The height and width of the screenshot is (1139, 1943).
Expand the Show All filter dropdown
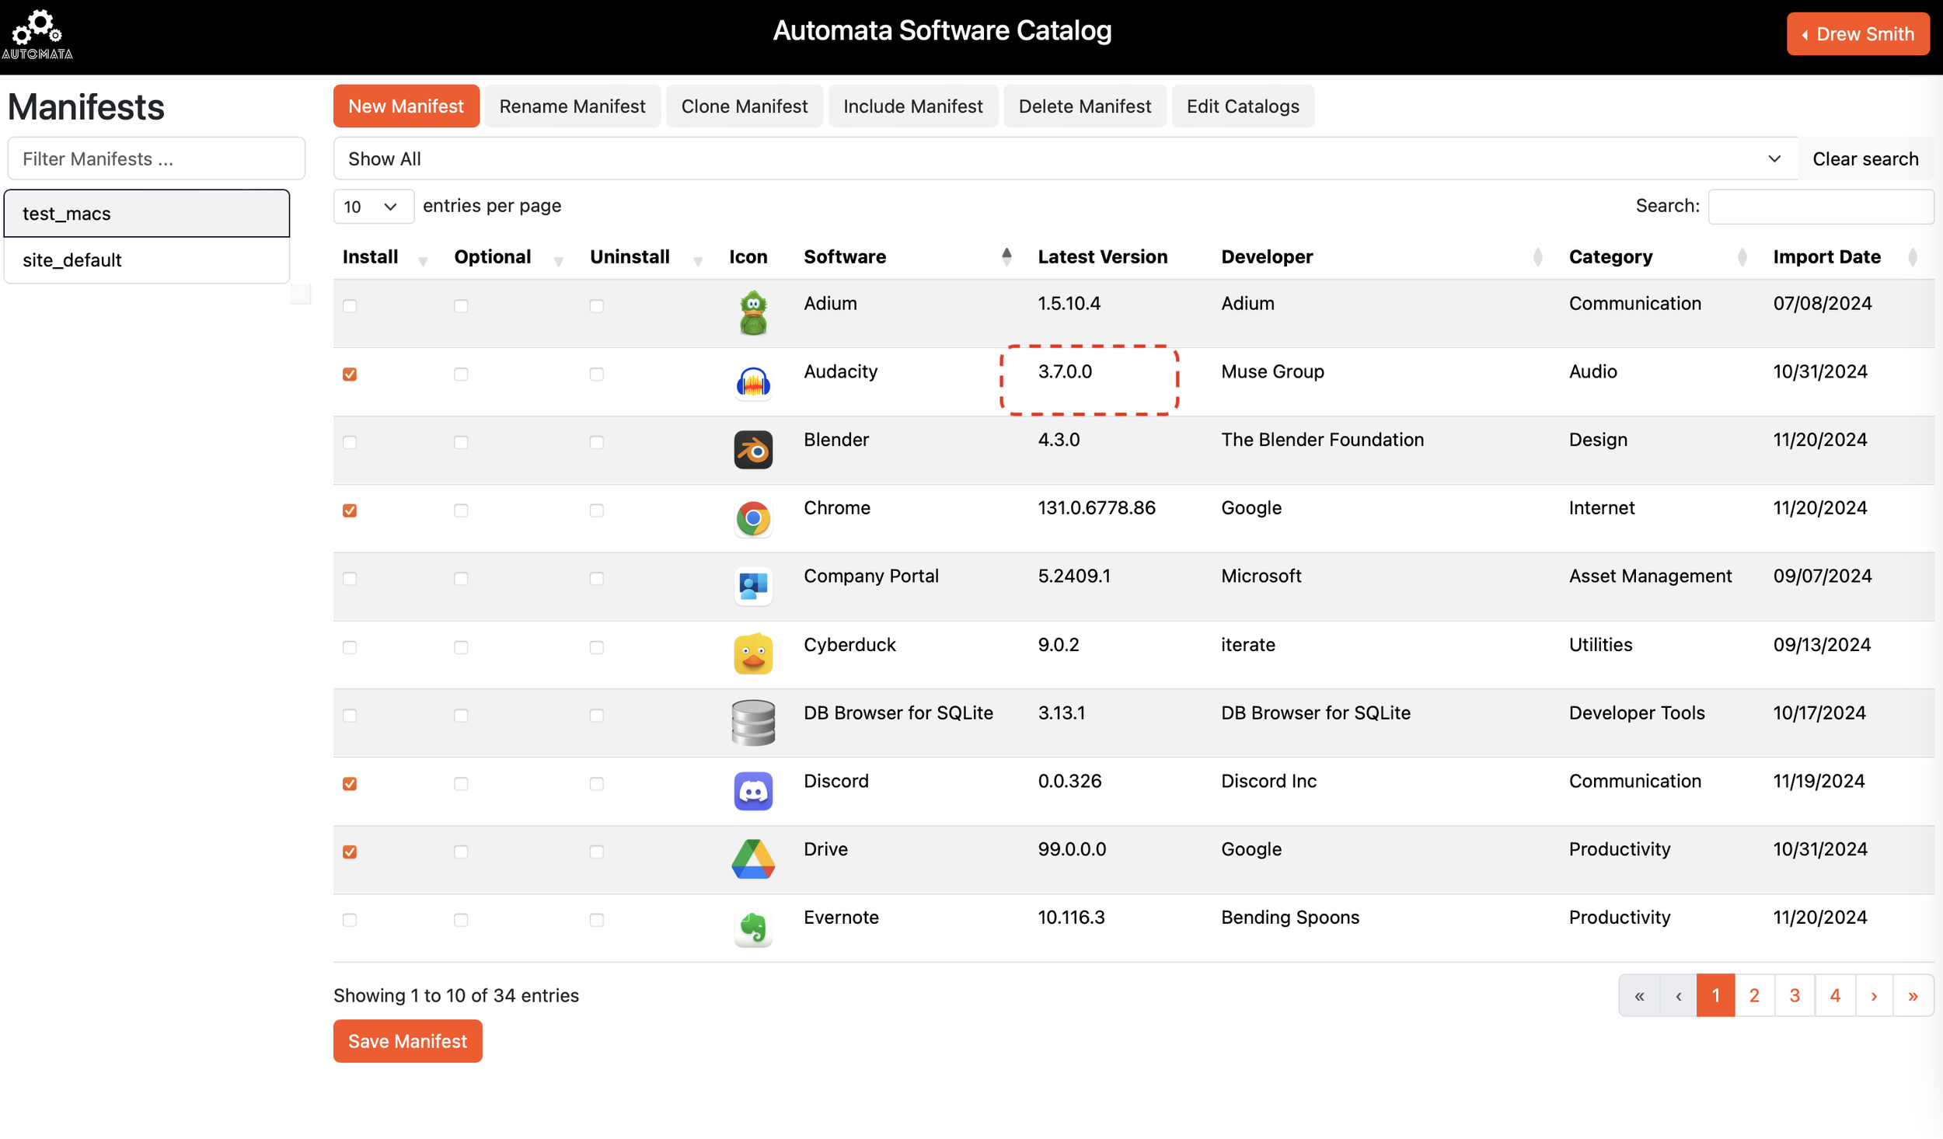pyautogui.click(x=1065, y=159)
